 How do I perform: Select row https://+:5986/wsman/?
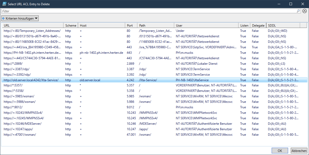pyautogui.click(x=155, y=102)
